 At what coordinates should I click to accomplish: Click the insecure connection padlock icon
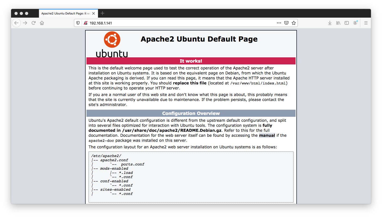pyautogui.click(x=85, y=23)
